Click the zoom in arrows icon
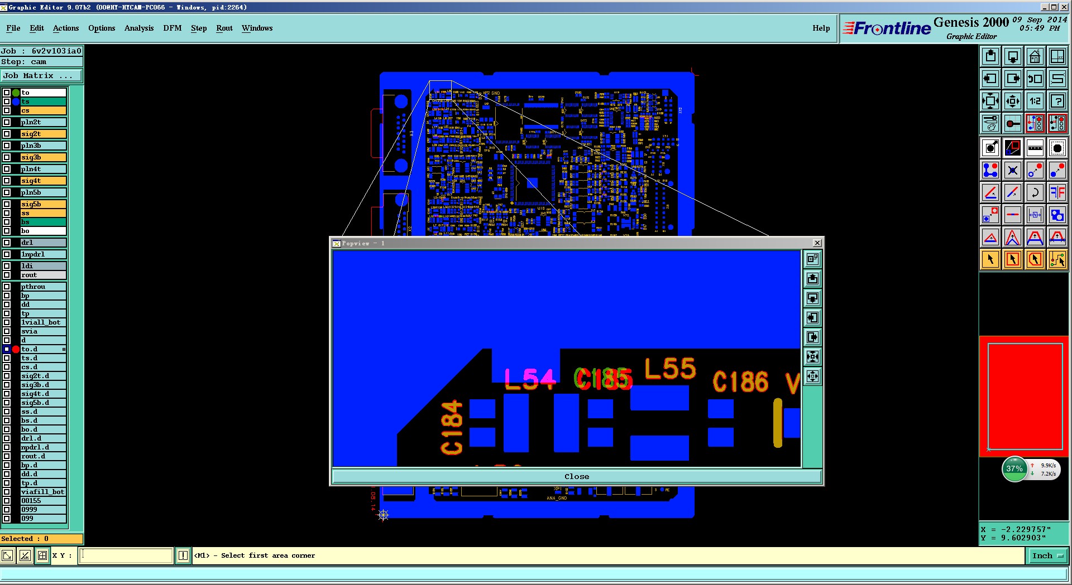The width and height of the screenshot is (1072, 585). click(x=990, y=101)
